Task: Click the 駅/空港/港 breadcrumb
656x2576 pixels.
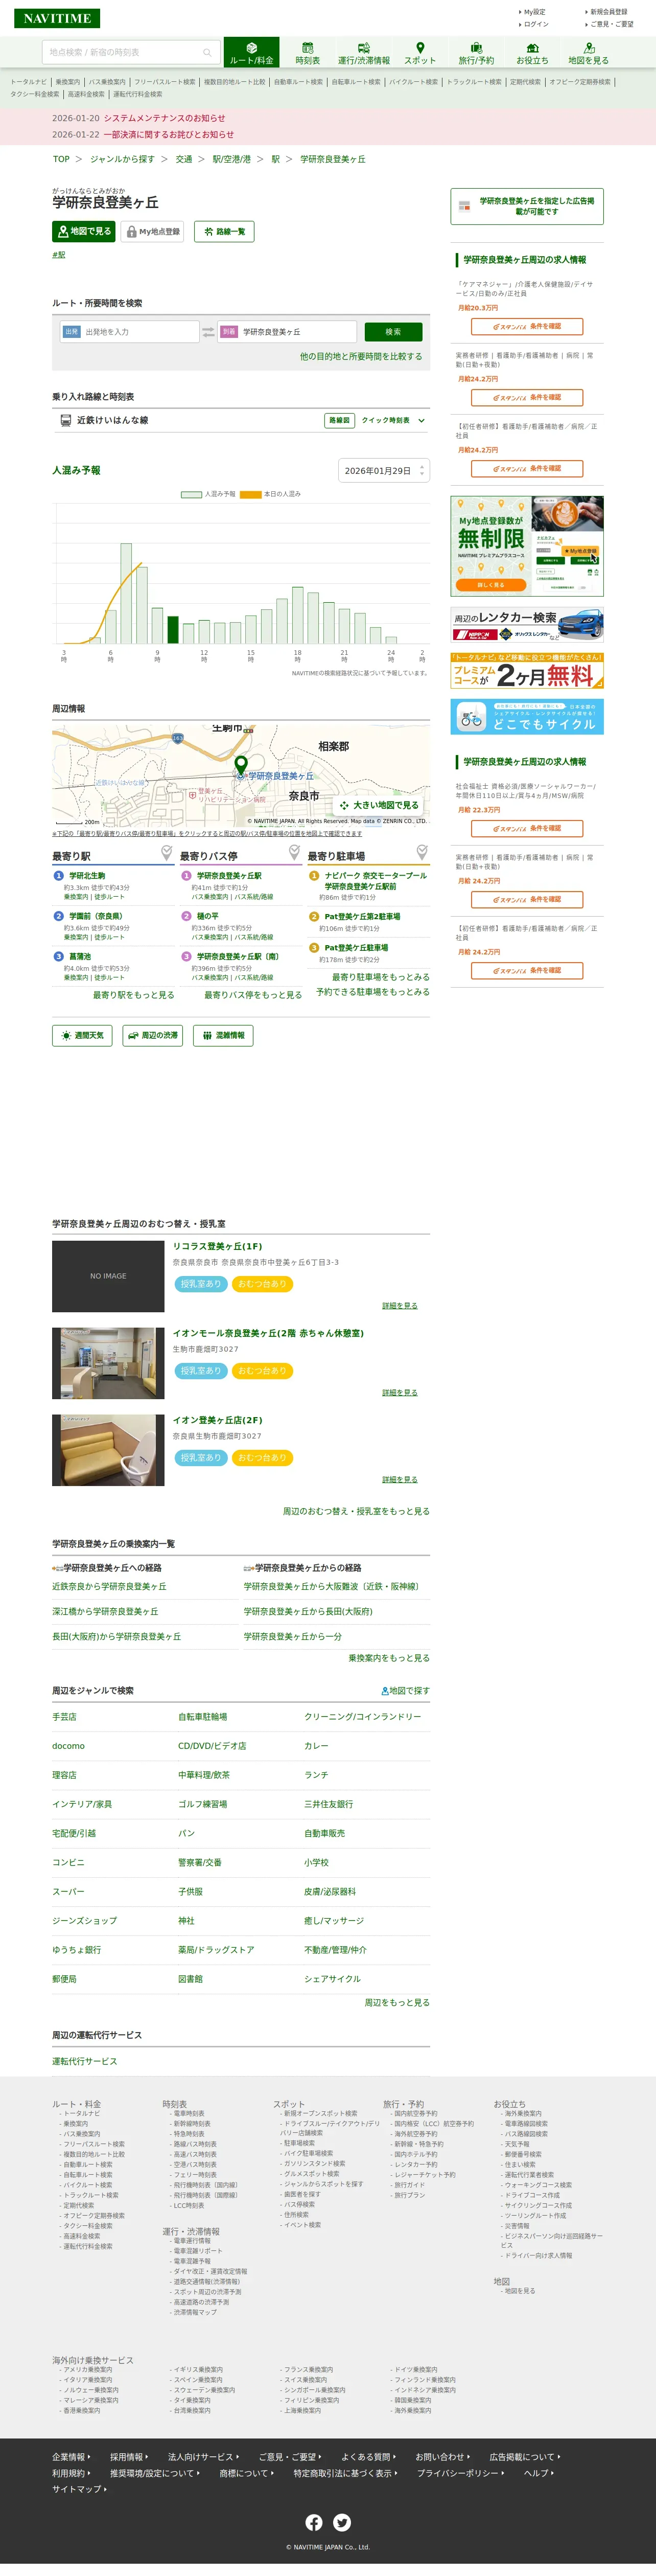Action: click(x=232, y=159)
